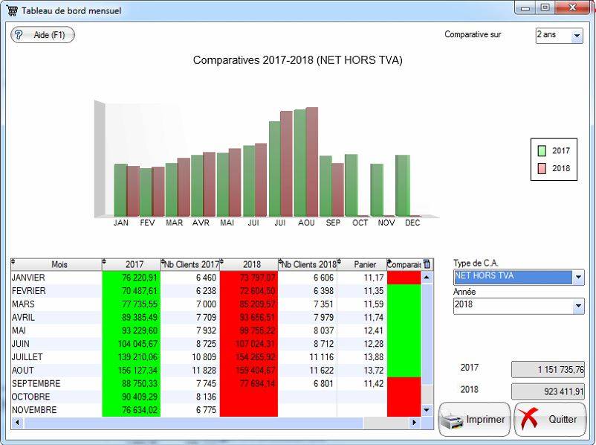Open the Comparative sur dropdown
The width and height of the screenshot is (596, 445).
pos(577,36)
